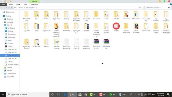Open recent locations dropdown arrow
Image resolution: width=172 pixels, height=97 pixels.
click(9, 8)
